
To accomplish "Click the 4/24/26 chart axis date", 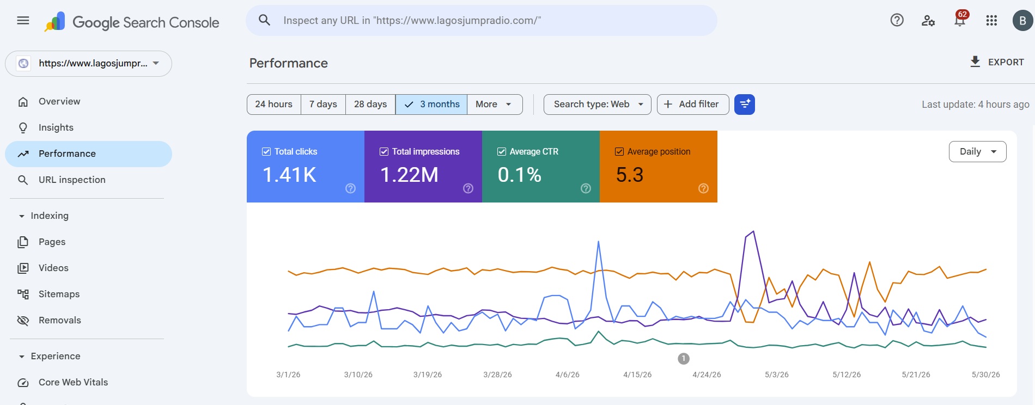I will coord(707,375).
